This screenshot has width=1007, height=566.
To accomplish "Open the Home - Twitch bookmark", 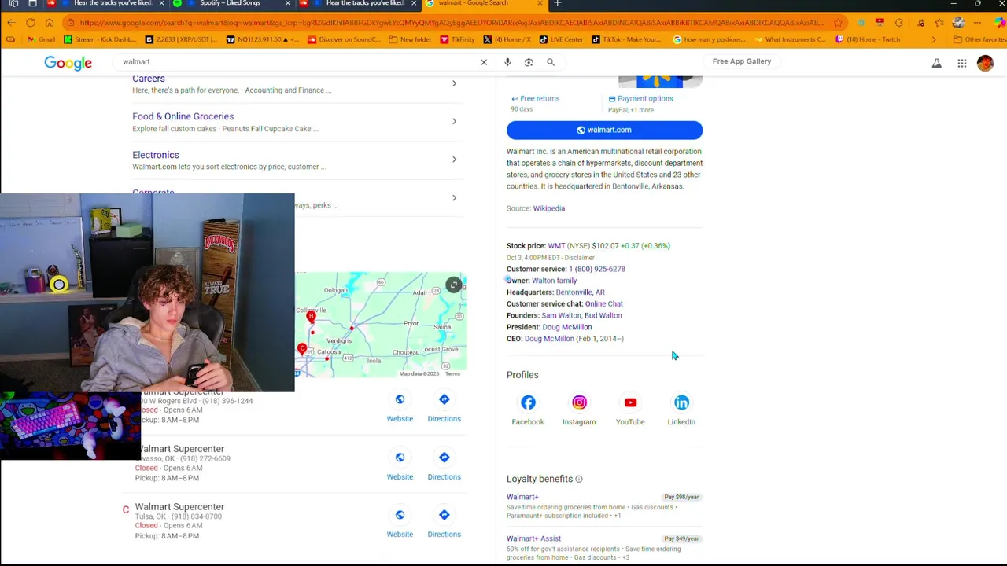I will point(868,39).
